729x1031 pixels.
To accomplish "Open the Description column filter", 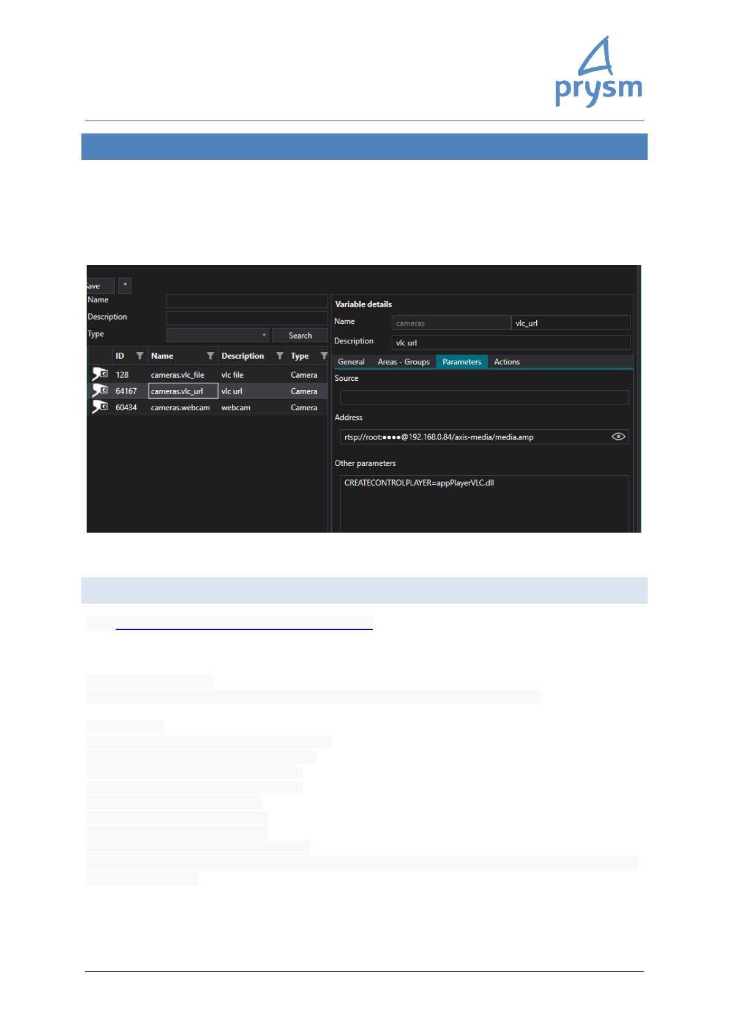I will point(279,356).
